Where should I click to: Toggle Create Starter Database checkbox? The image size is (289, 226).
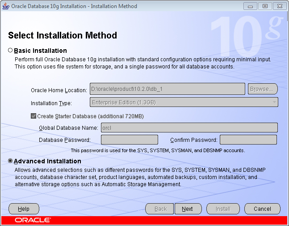pos(34,116)
